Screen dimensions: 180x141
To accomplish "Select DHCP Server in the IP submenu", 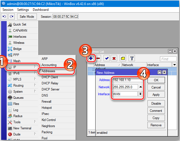I will (x=57, y=89).
